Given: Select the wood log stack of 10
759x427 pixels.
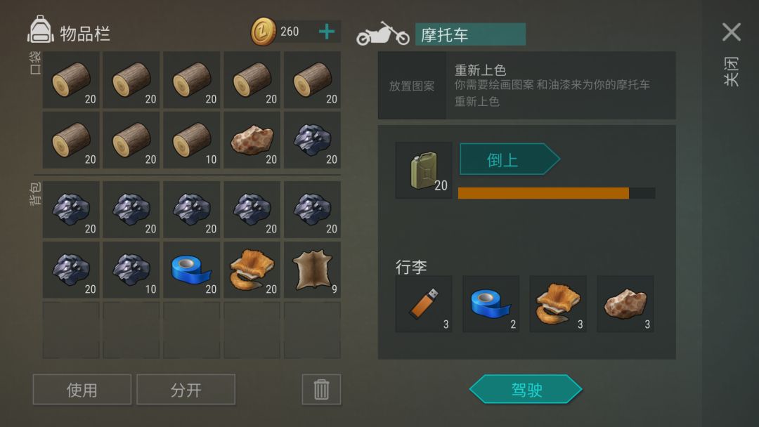Looking at the screenshot, I should 192,140.
